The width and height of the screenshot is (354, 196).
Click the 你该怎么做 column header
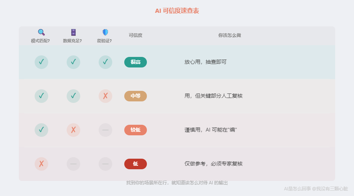[x=230, y=35]
